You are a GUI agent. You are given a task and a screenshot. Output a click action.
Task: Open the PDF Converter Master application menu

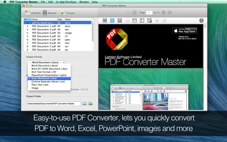tap(24, 2)
